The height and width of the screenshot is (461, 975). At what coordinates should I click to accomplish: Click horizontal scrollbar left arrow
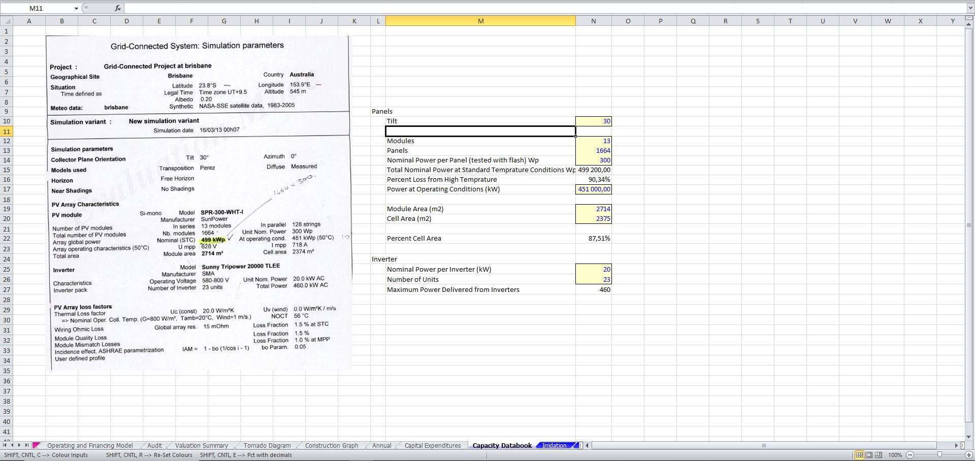[588, 445]
